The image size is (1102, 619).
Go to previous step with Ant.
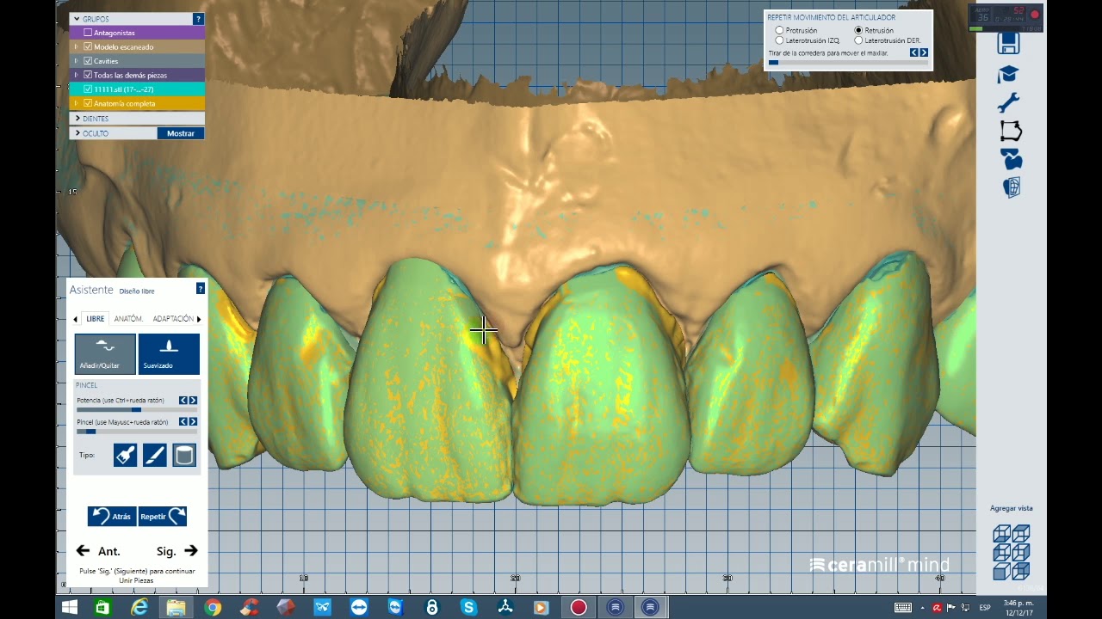(98, 551)
